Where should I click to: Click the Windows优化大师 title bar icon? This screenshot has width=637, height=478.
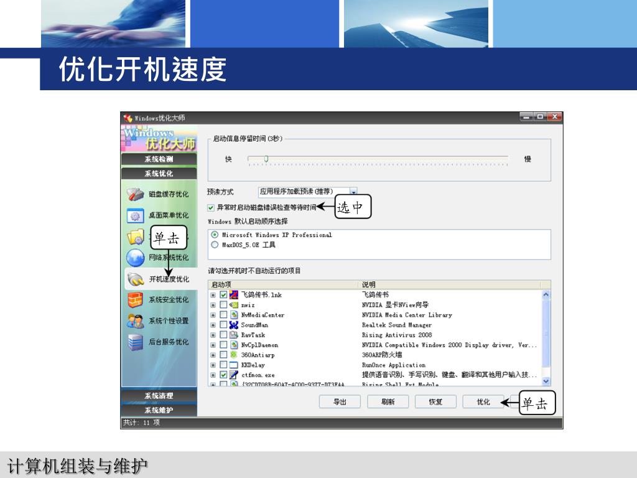coord(128,118)
